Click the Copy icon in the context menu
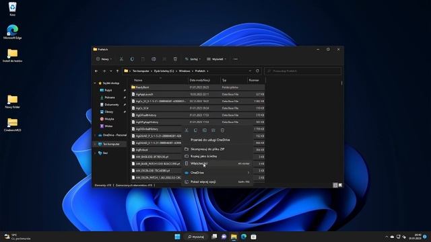This screenshot has height=242, width=431. click(195, 130)
